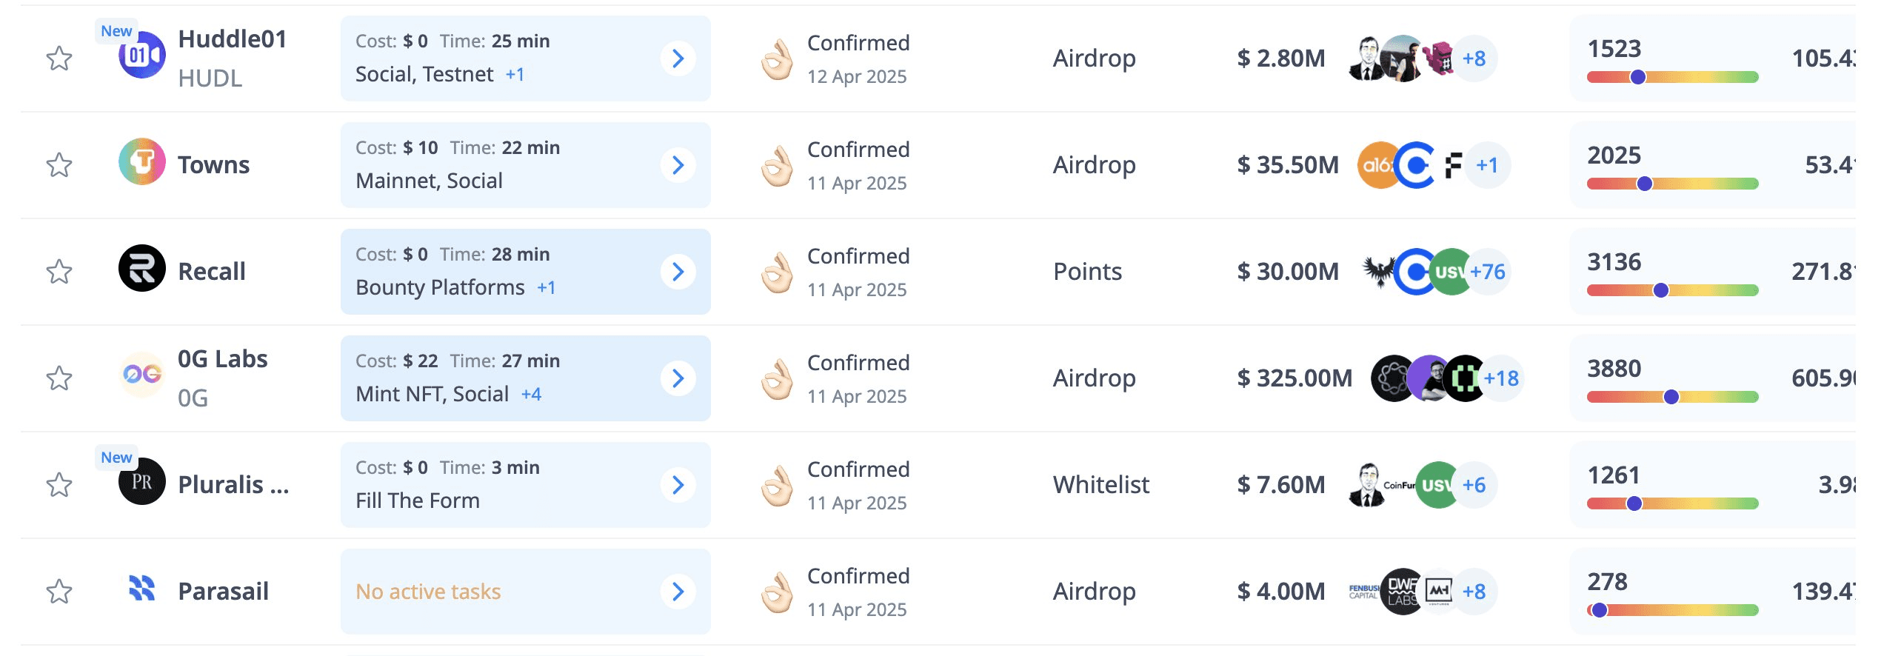The image size is (1881, 656).
Task: Click the +4 extra tasks tag for 0G Labs
Action: click(x=531, y=395)
